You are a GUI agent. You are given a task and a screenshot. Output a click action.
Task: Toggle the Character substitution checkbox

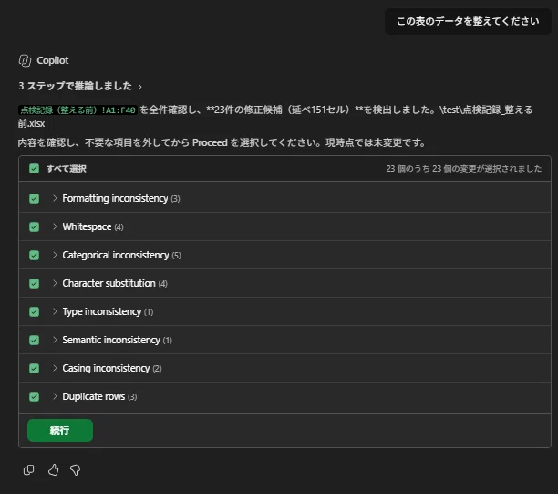[34, 283]
